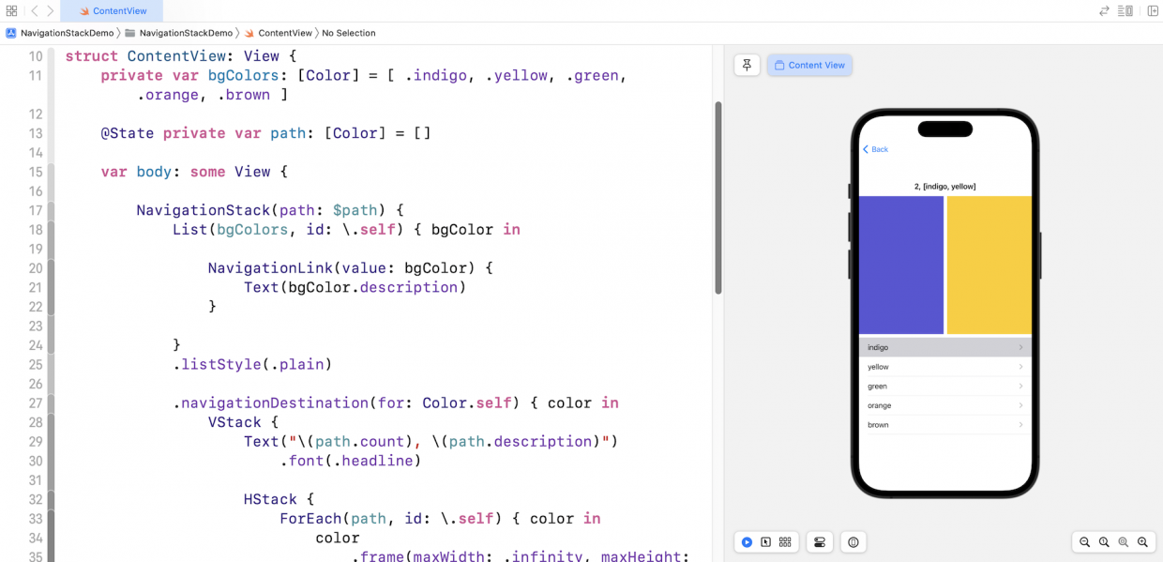Image resolution: width=1163 pixels, height=562 pixels.
Task: Enable selectable preview mode
Action: [x=766, y=541]
